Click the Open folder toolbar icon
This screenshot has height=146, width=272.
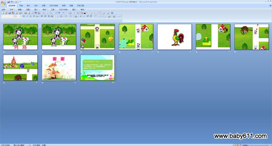pyautogui.click(x=6, y=13)
